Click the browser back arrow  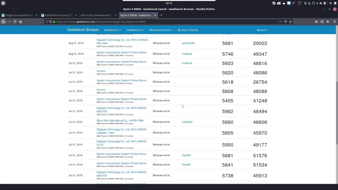point(3,22)
